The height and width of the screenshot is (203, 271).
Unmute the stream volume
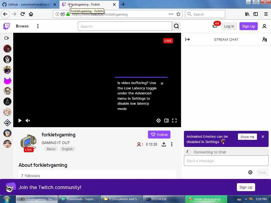pyautogui.click(x=28, y=121)
